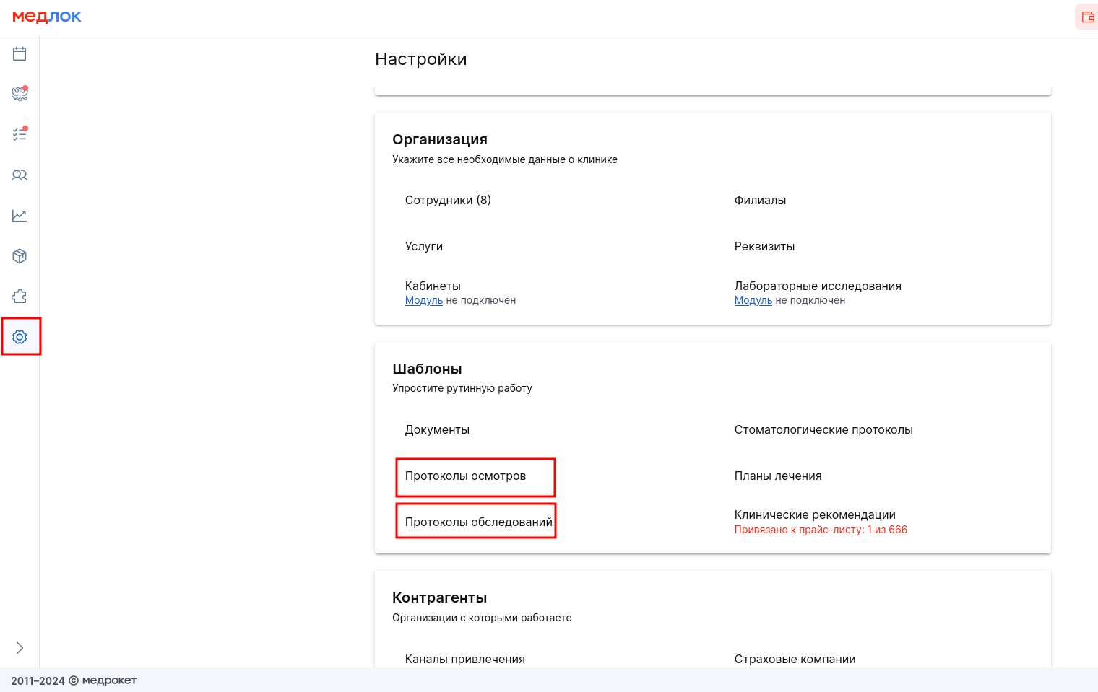The width and height of the screenshot is (1098, 692).
Task: Click the lotus icon with red notification dot
Action: (x=20, y=94)
